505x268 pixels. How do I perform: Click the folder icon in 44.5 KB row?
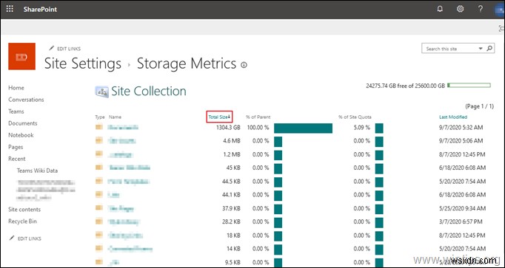99,181
